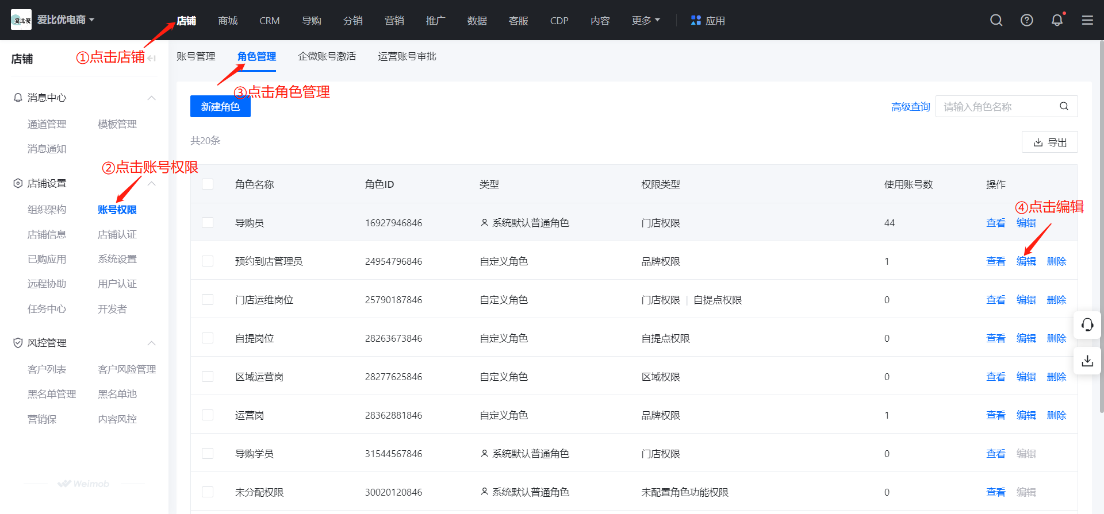
Task: Click the search magnifier icon in top bar
Action: click(996, 20)
